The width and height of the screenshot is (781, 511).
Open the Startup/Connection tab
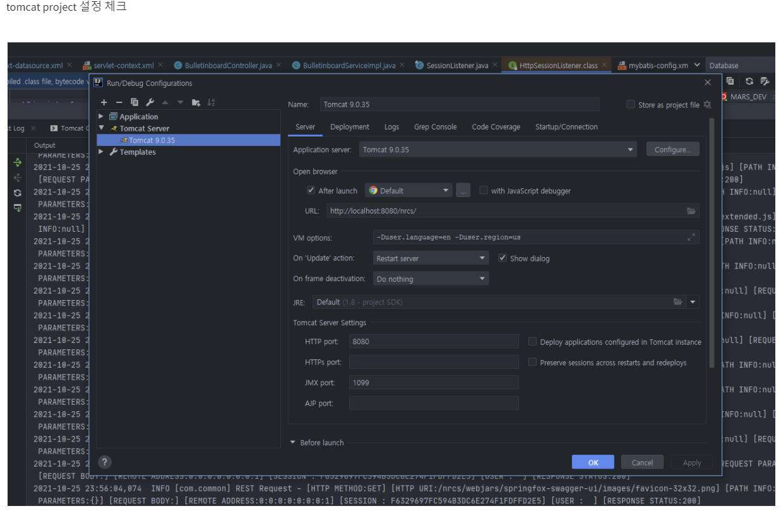[566, 127]
